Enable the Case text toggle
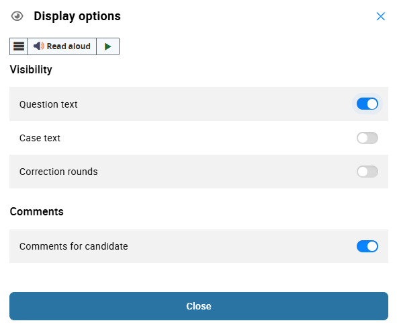 click(x=367, y=138)
